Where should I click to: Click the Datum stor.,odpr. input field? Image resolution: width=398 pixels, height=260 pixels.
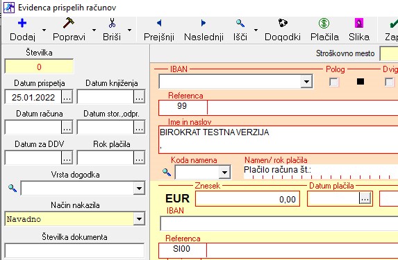tap(106, 127)
